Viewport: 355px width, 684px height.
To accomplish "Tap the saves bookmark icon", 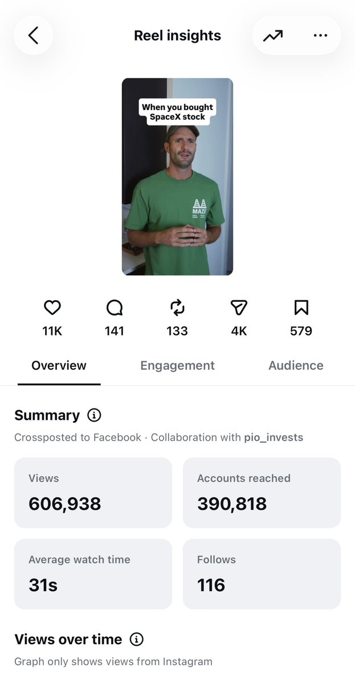I will point(301,308).
